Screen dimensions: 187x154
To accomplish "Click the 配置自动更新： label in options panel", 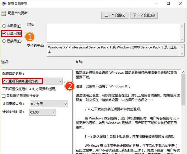I will pos(13,73).
